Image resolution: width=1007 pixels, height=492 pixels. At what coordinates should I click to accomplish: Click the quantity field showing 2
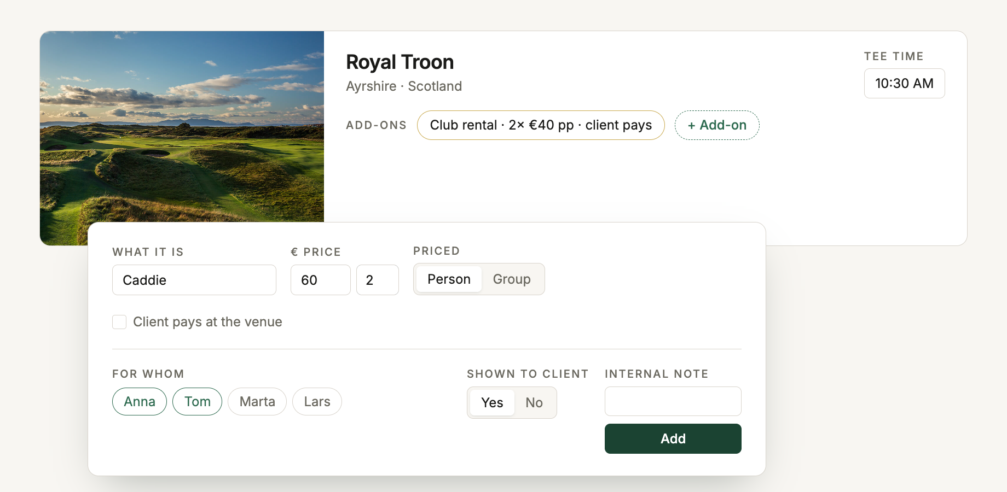point(378,280)
